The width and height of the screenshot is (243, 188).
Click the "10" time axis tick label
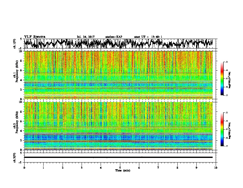coord(216,168)
